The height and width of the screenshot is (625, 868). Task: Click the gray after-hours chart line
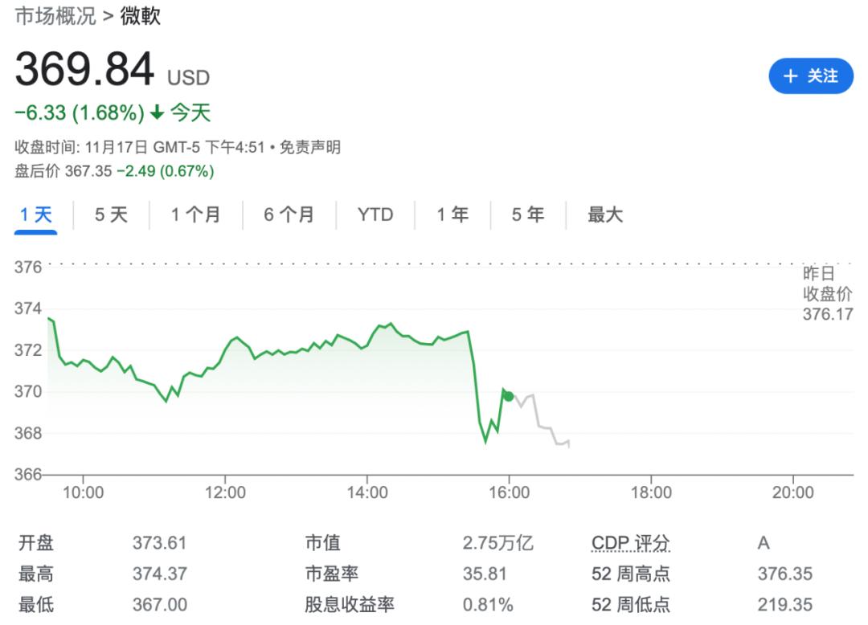(543, 425)
